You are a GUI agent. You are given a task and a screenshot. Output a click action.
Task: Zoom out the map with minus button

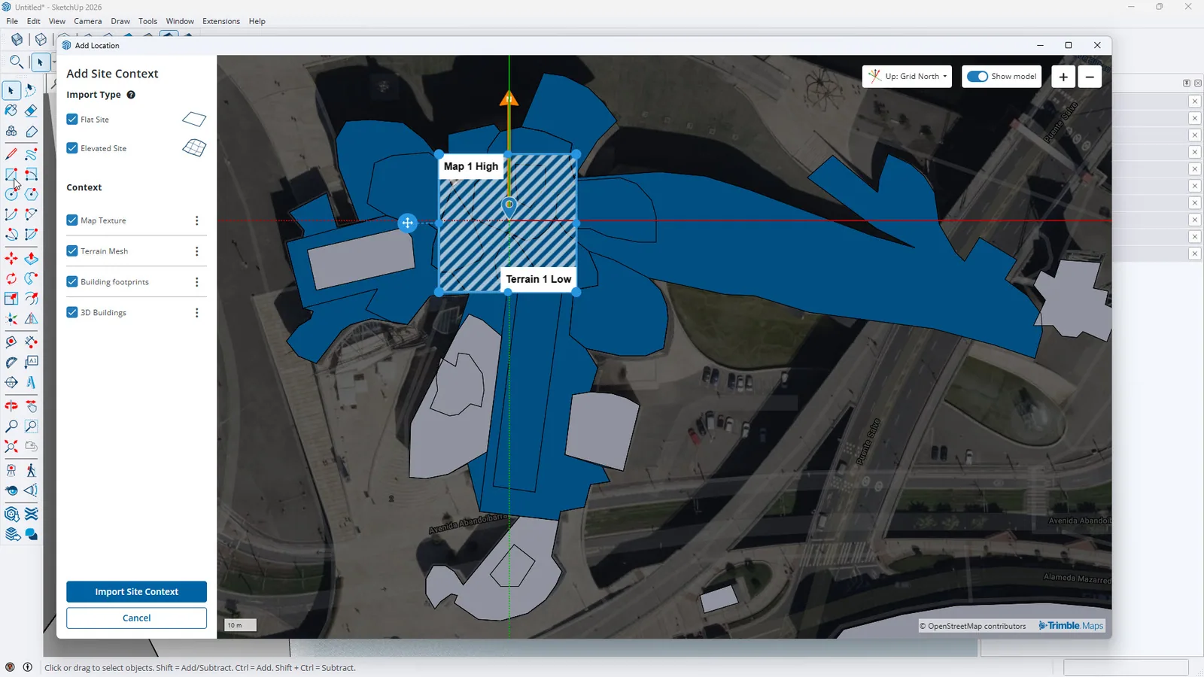1090,77
